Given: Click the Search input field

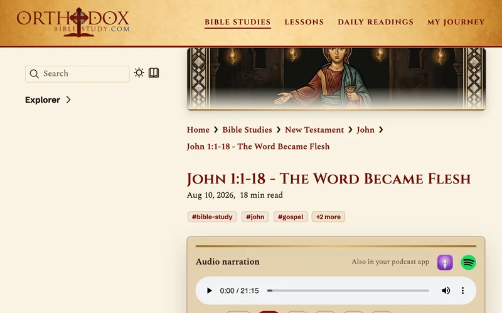Looking at the screenshot, I should point(77,74).
